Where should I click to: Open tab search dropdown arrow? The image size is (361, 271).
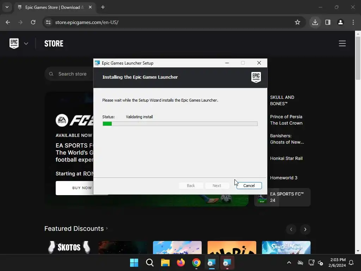click(x=7, y=7)
